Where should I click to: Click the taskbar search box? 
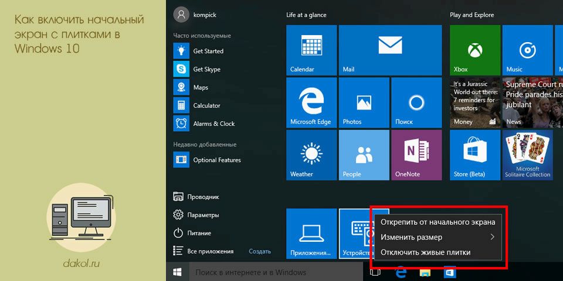tap(276, 272)
